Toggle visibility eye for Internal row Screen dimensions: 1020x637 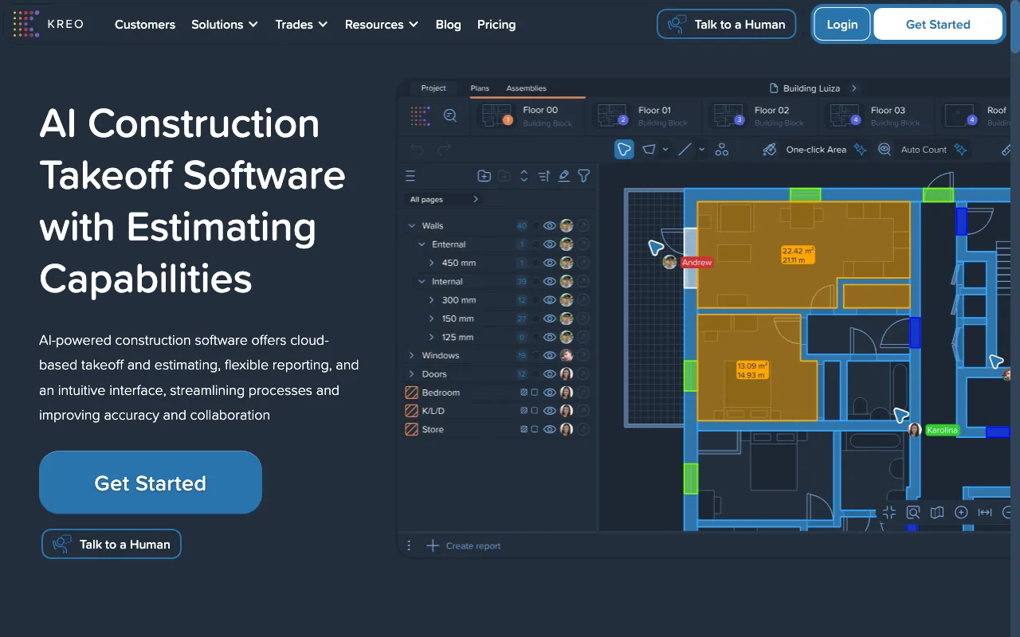click(549, 281)
